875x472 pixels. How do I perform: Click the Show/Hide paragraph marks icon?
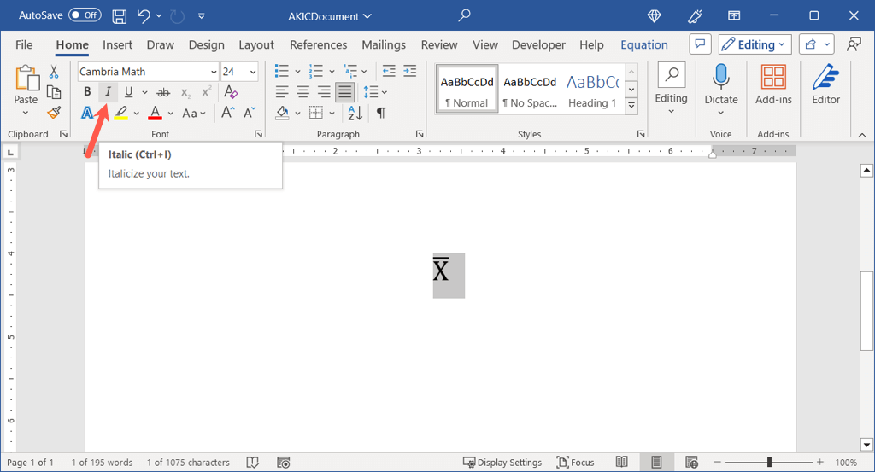point(381,113)
